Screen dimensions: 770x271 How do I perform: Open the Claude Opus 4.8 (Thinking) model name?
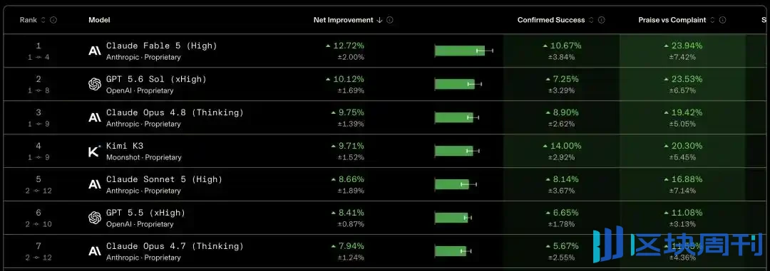point(175,112)
